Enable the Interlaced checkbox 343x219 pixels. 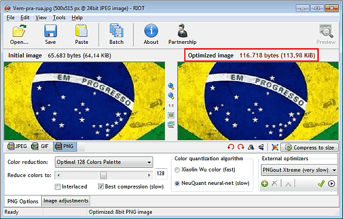(58, 186)
